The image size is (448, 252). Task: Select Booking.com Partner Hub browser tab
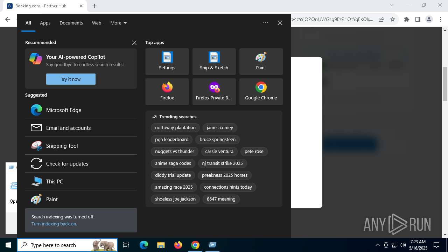click(45, 6)
